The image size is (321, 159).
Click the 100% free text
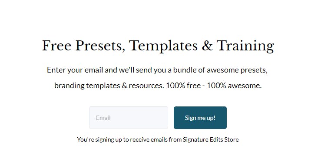coord(183,85)
